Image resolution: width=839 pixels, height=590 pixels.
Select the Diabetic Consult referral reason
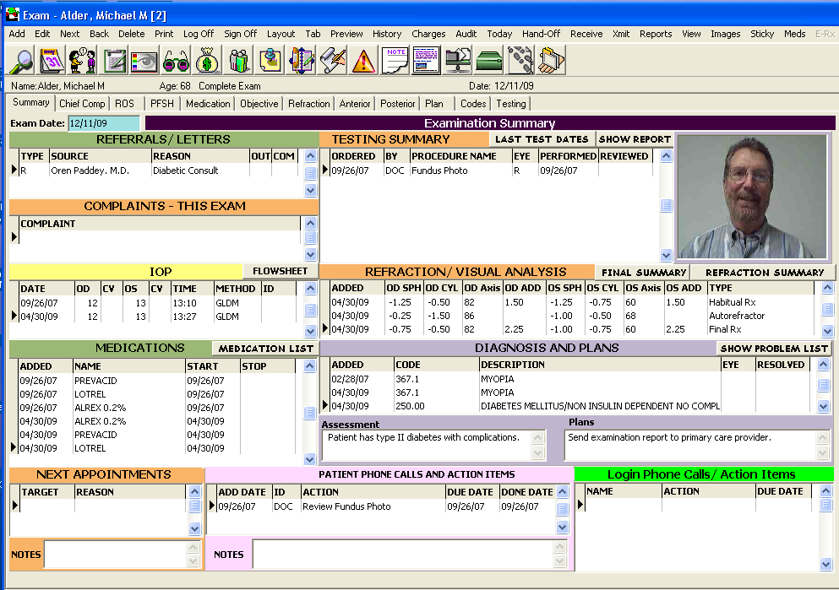[186, 171]
